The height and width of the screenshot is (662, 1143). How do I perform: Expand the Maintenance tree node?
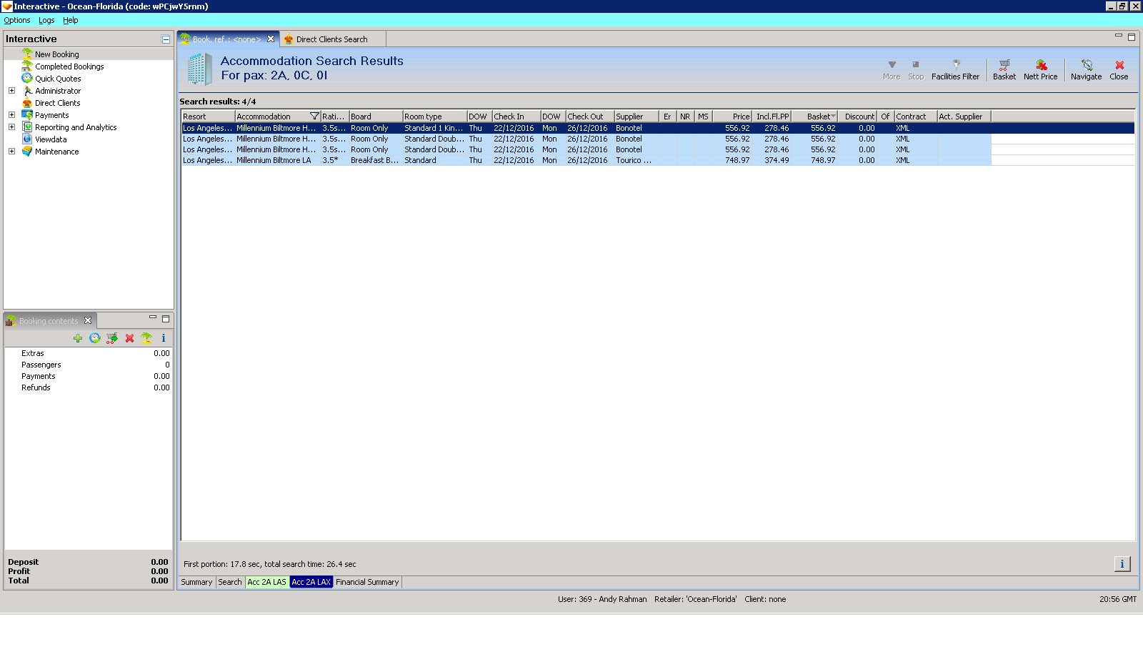tap(11, 152)
